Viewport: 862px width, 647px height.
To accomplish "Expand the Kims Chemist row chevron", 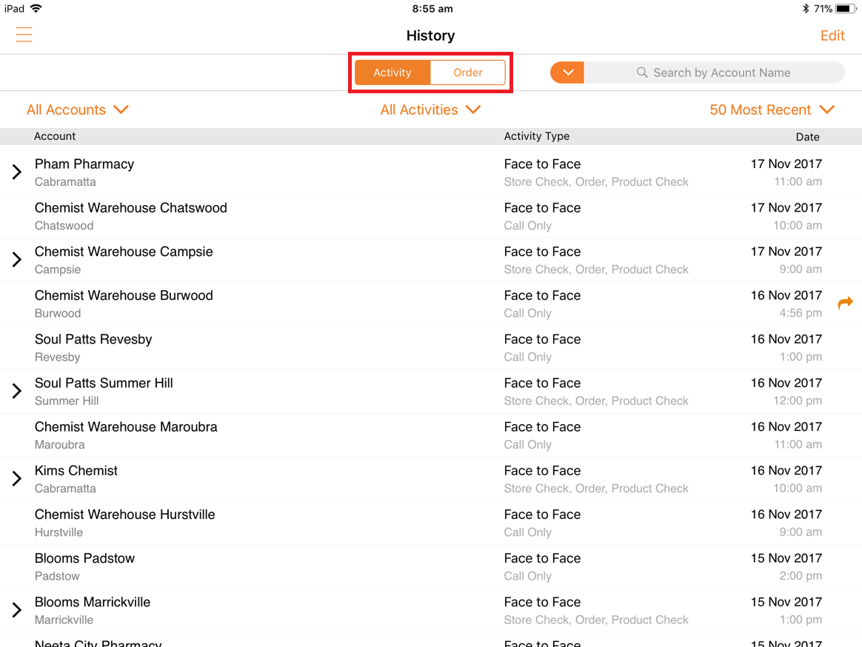I will coord(17,478).
